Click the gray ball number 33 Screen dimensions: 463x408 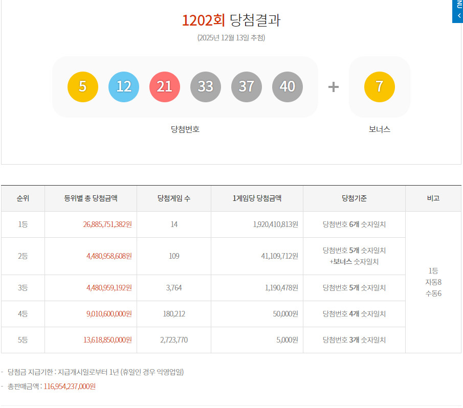click(x=206, y=87)
